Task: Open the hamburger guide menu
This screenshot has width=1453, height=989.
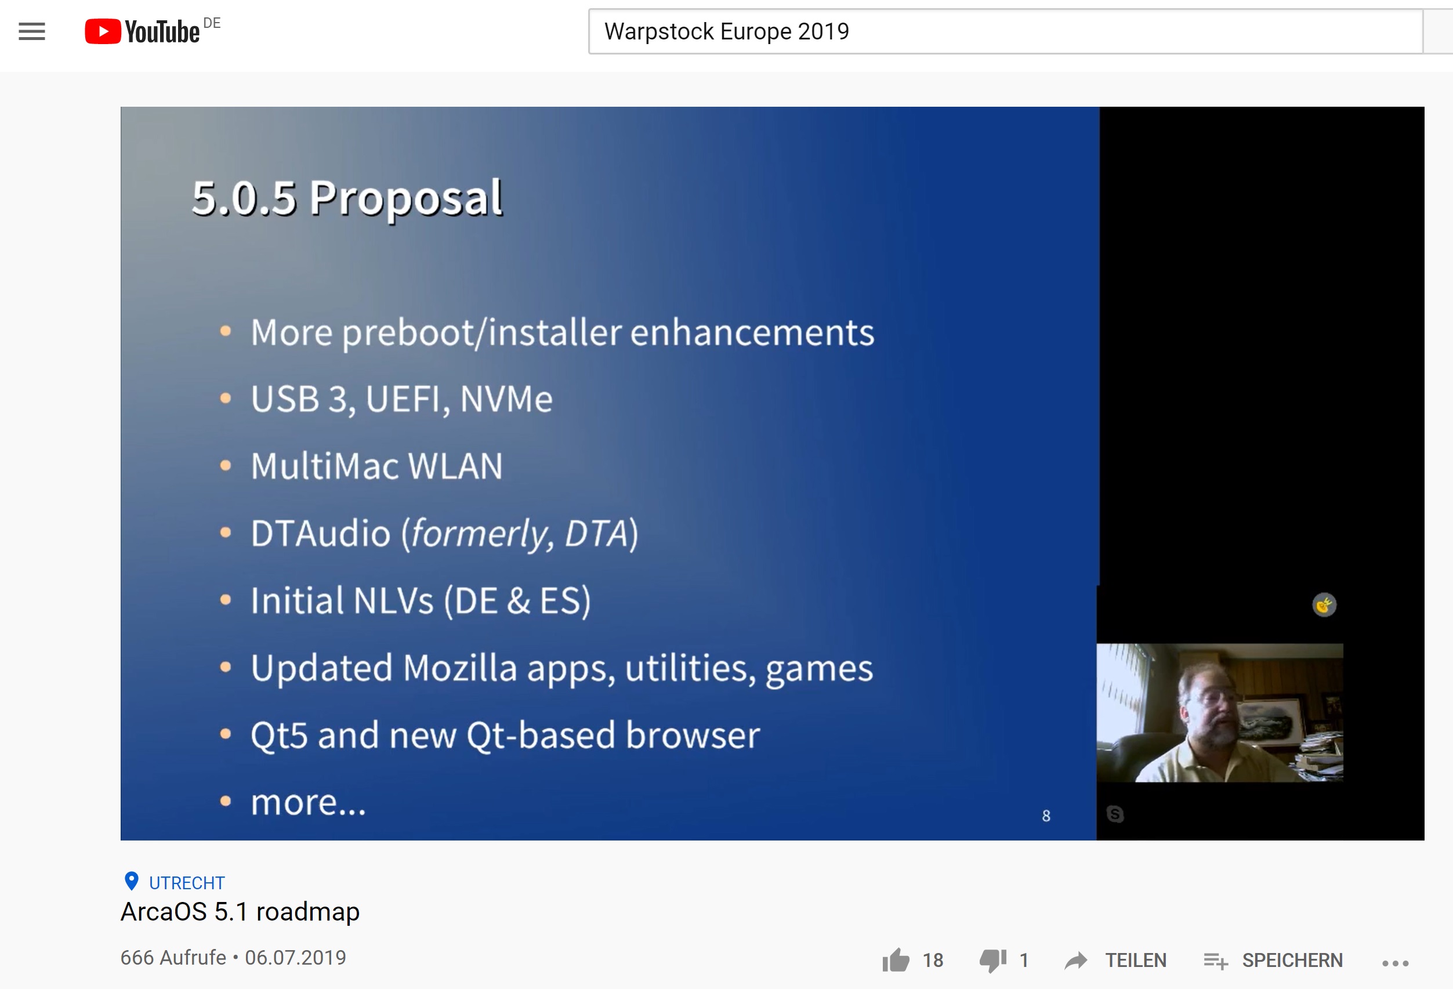Action: tap(32, 31)
